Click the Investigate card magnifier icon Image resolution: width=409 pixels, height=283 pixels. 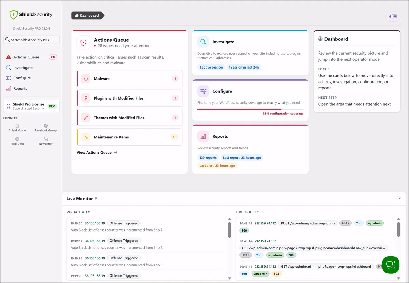203,42
